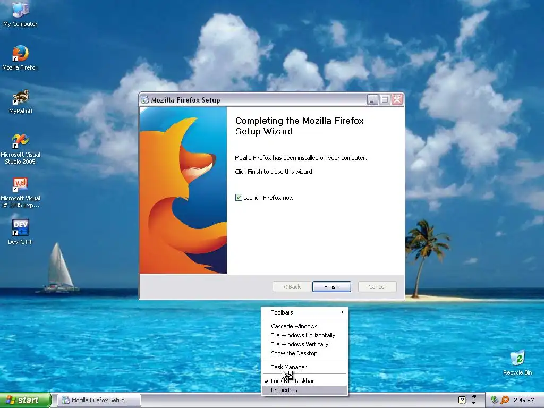Click the Firefox Setup title bar icon

[x=144, y=100]
